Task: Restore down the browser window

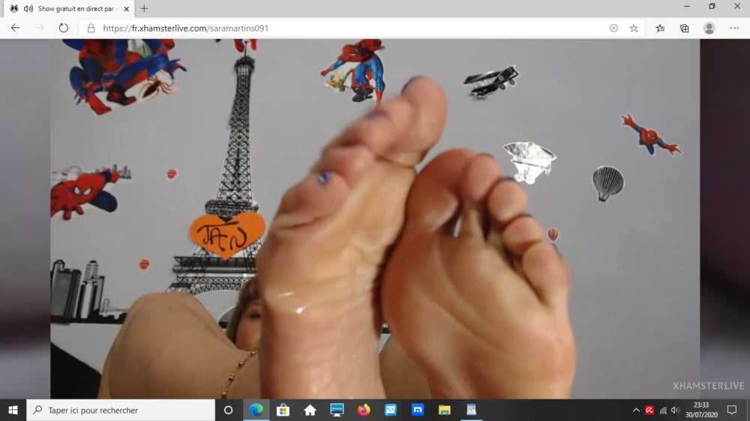Action: pyautogui.click(x=712, y=7)
